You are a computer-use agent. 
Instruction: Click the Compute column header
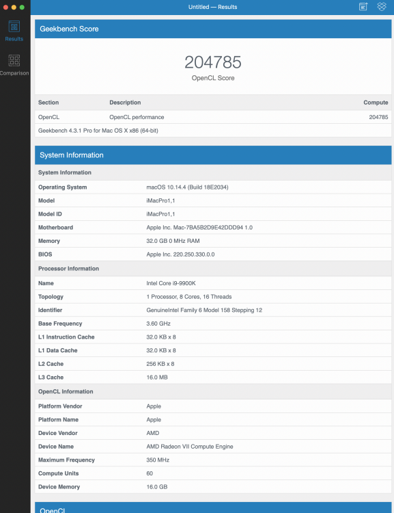coord(376,103)
